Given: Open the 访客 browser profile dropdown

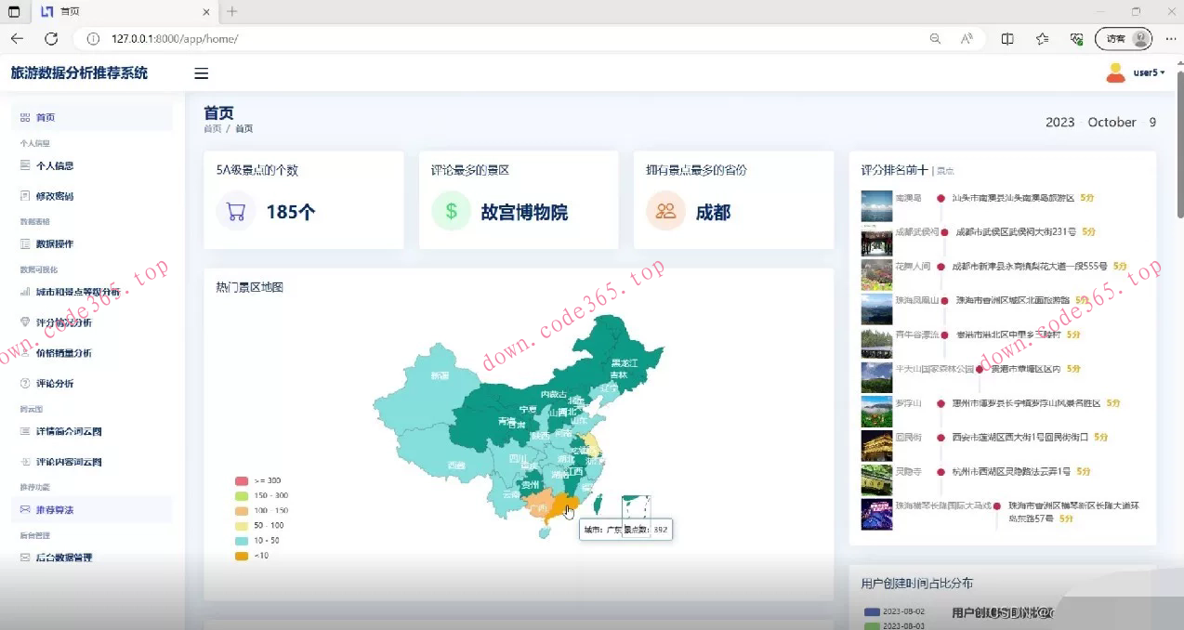Looking at the screenshot, I should coord(1123,39).
